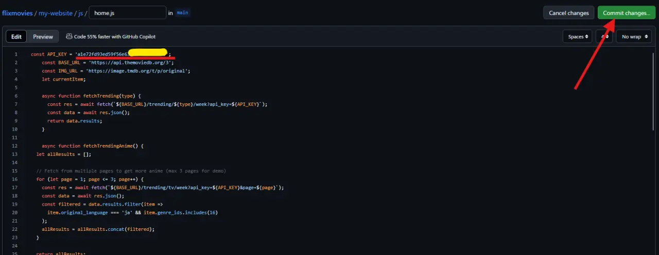Click the fetchTrending function declaration
Image resolution: width=659 pixels, height=255 pixels.
click(x=92, y=96)
